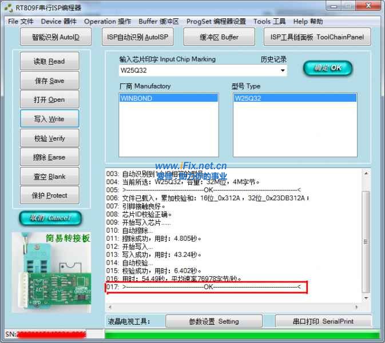Screen dimensions: 385x343
Task: Click the AutoISP button
Action: (137, 38)
